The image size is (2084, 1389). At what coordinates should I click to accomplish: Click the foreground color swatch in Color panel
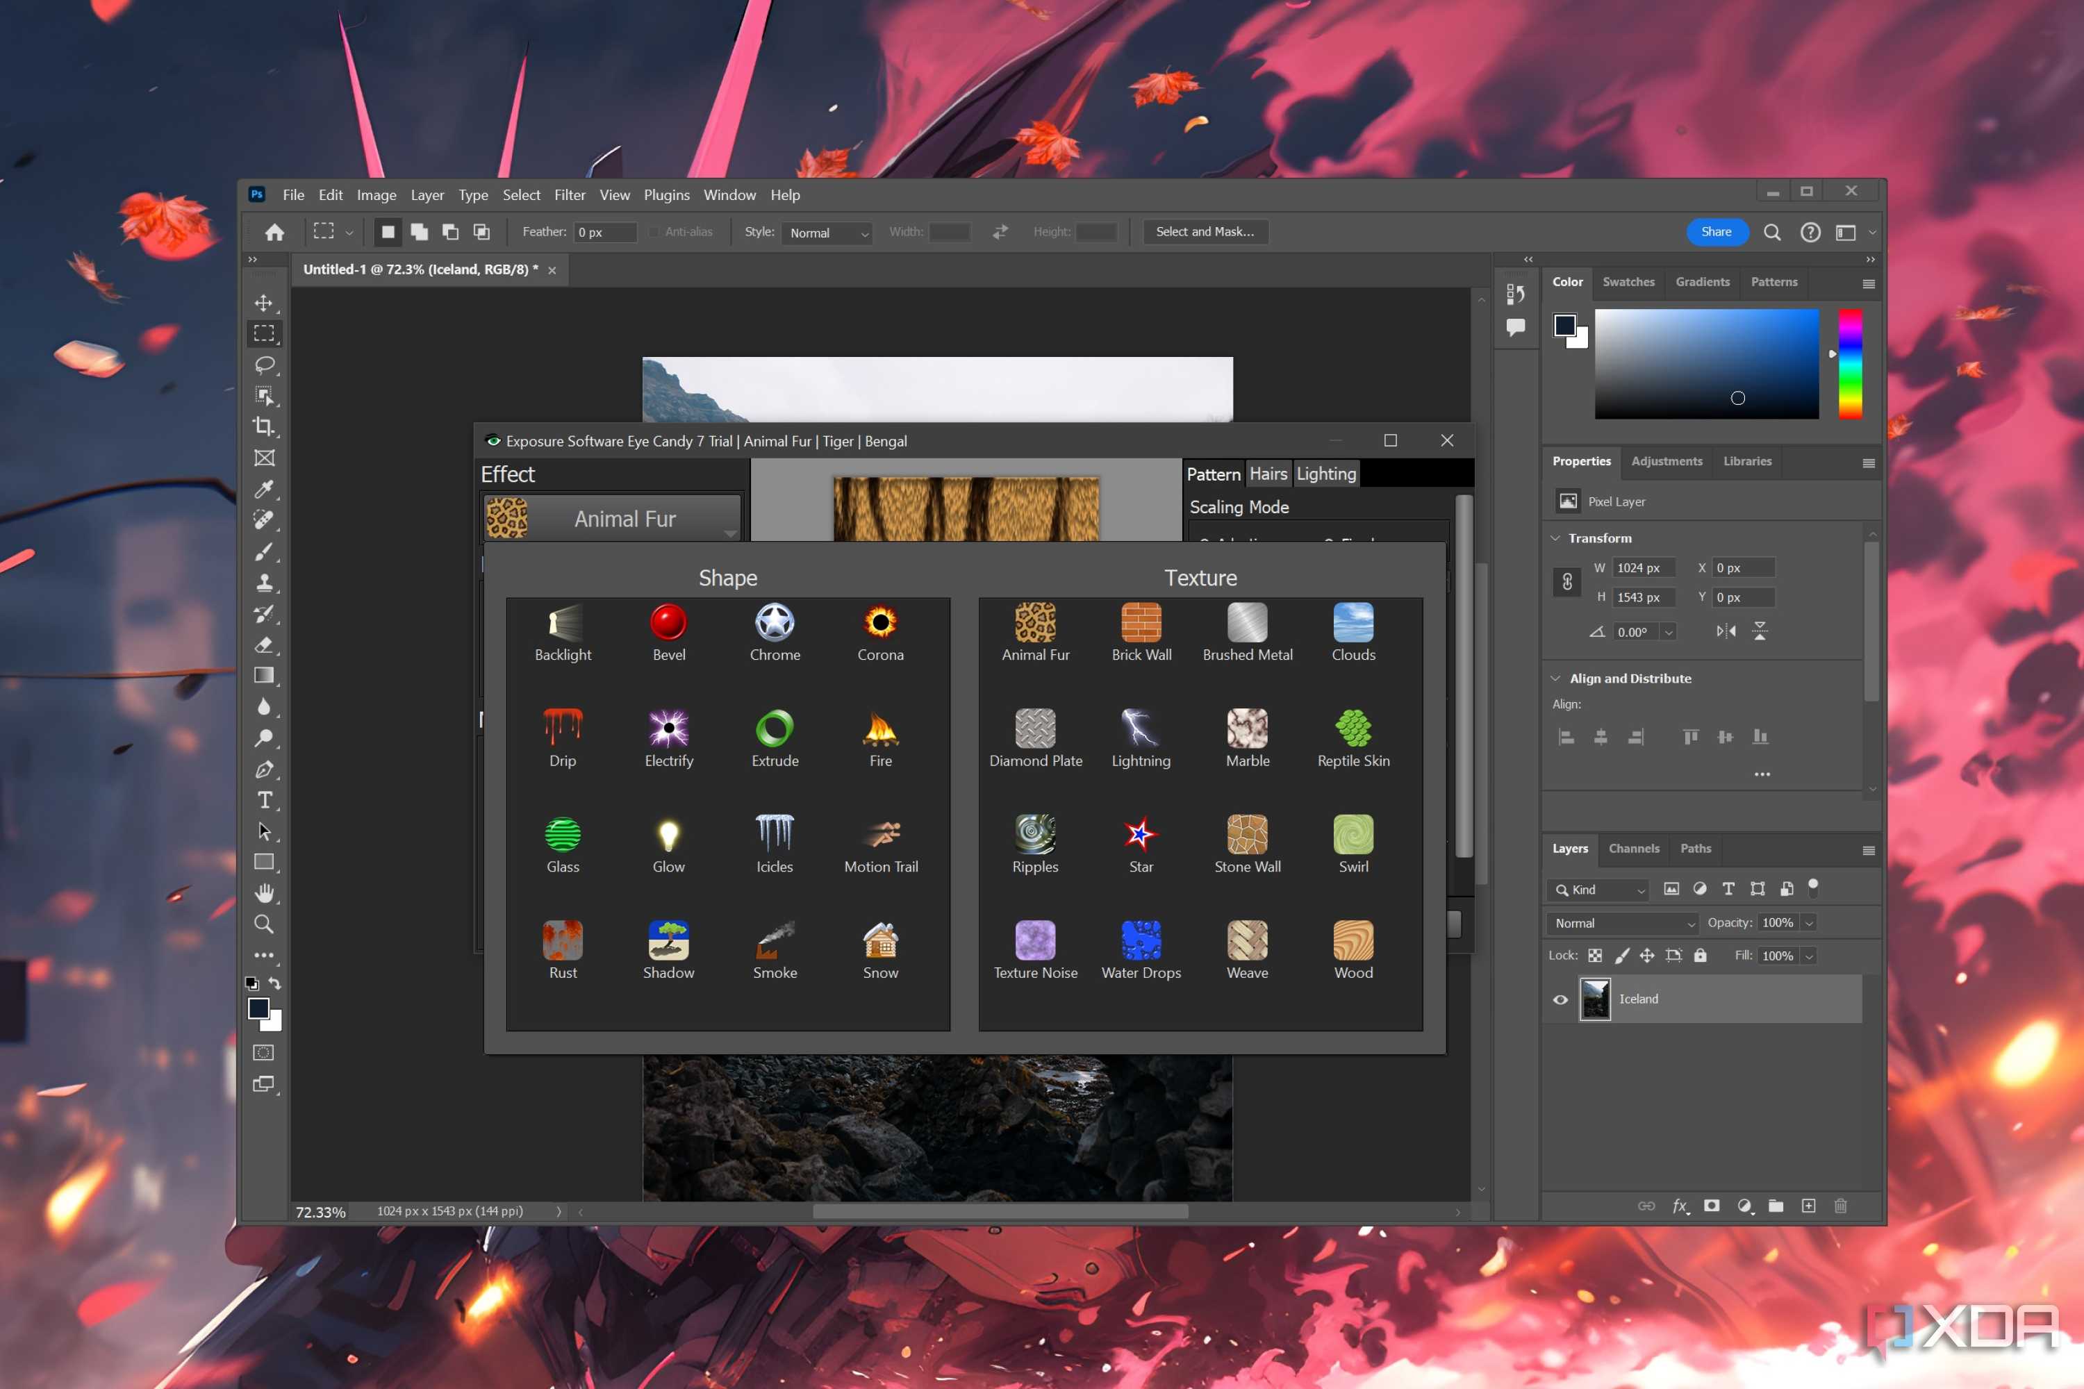click(1564, 325)
